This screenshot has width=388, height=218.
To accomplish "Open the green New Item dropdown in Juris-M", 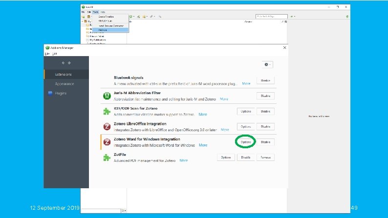I will [x=132, y=17].
